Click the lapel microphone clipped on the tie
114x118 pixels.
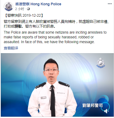point(50,90)
